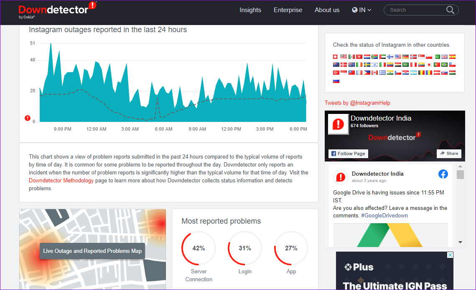Viewport: 476px width, 290px height.
Task: Open the IN country dropdown
Action: click(x=361, y=10)
